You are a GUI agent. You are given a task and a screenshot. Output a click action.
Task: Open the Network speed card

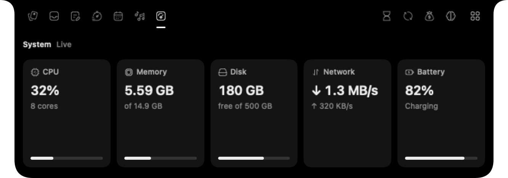pos(347,113)
